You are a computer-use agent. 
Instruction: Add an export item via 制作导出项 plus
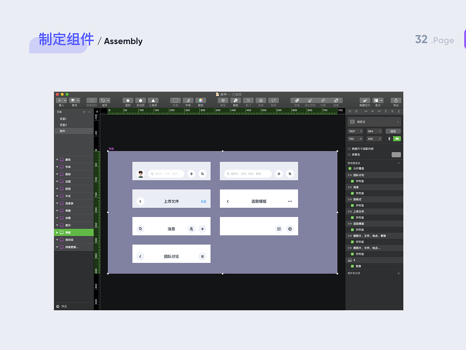click(x=399, y=273)
